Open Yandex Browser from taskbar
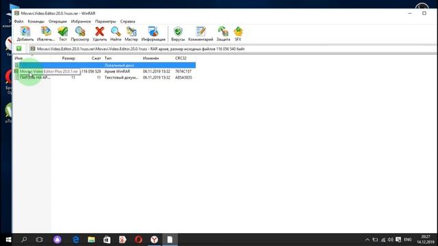 click(154, 240)
